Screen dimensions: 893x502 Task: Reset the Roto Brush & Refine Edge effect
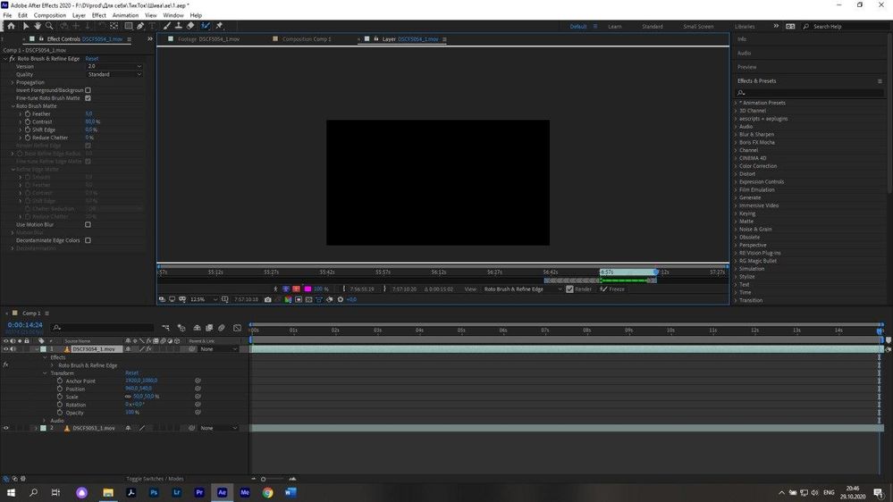pyautogui.click(x=92, y=59)
